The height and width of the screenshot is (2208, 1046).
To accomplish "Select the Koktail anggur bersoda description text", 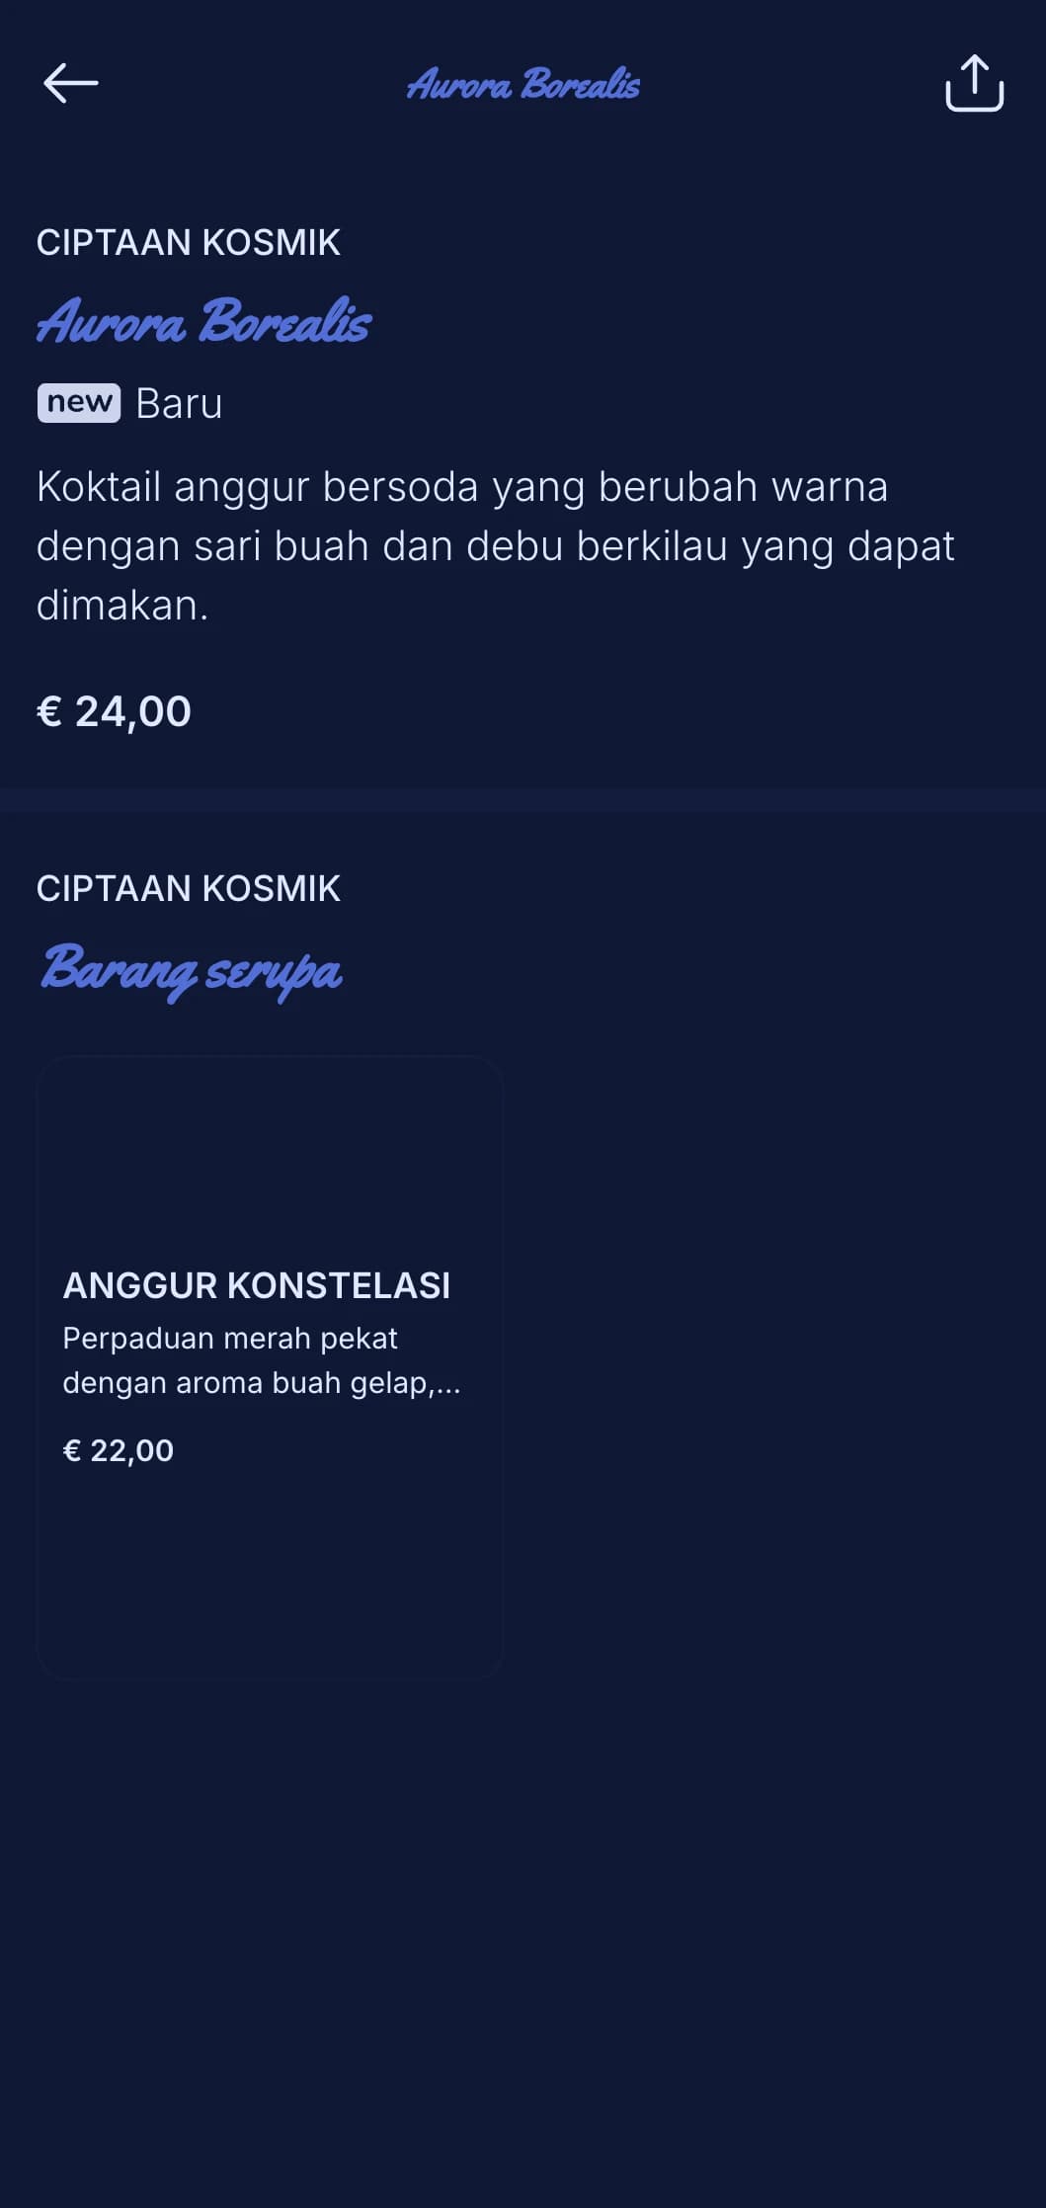I will [x=496, y=545].
